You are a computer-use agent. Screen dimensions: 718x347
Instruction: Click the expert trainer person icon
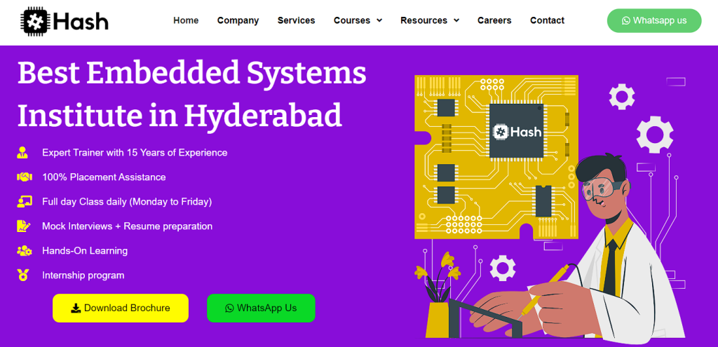click(22, 152)
